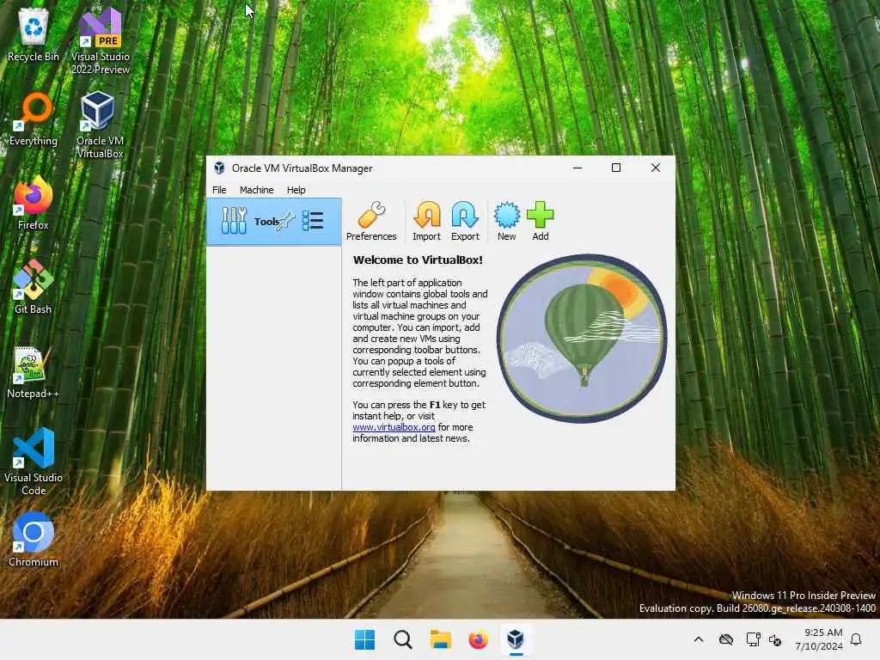Open the Machine menu
Screen dimensions: 880x660
(256, 190)
